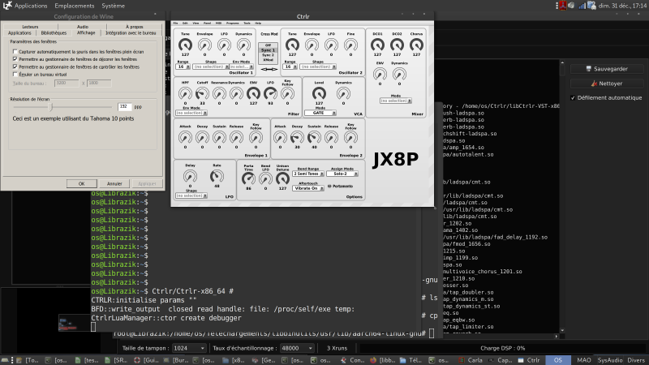Click the Envelope 2 Decay knob

tap(297, 137)
